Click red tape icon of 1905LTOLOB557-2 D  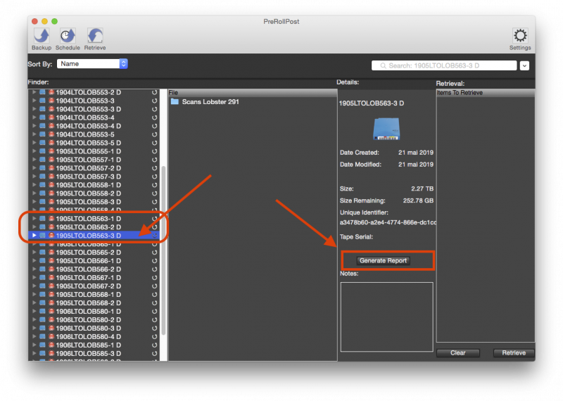51,168
